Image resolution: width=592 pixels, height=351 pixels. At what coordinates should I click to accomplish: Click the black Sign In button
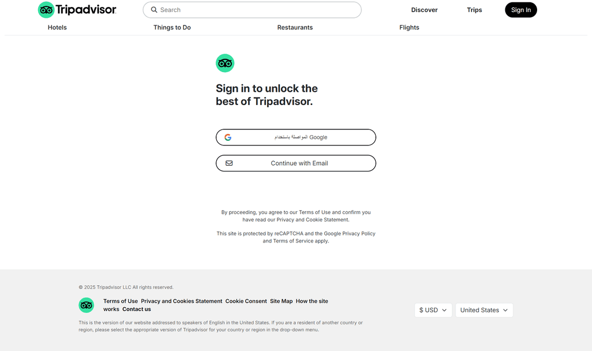(x=521, y=10)
